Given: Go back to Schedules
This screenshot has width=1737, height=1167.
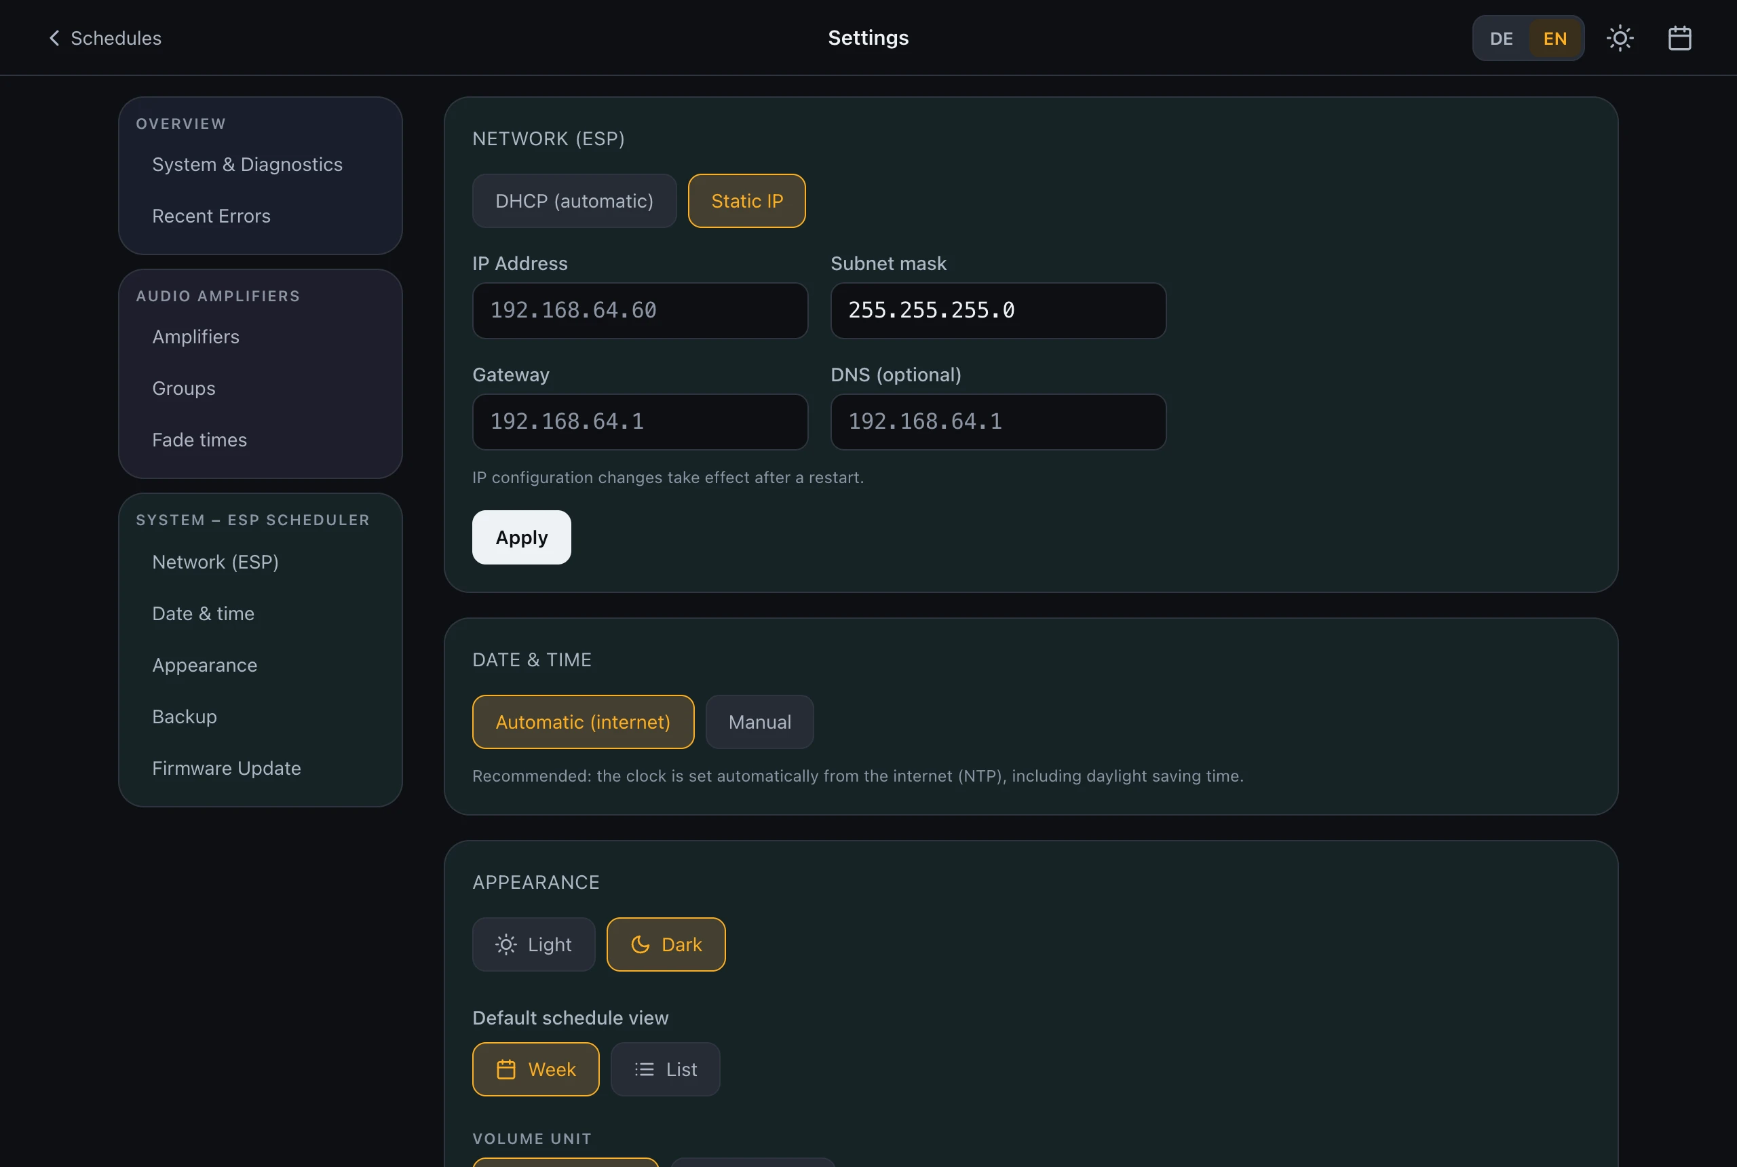Looking at the screenshot, I should point(104,38).
